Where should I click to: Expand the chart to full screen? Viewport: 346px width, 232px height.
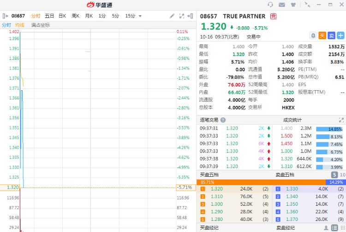[181, 16]
